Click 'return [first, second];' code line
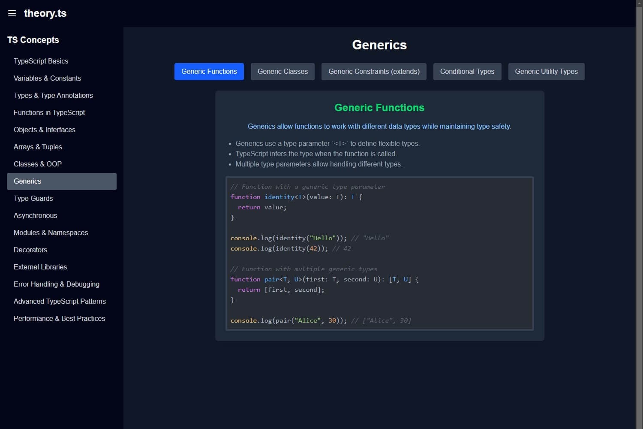Image resolution: width=643 pixels, height=429 pixels. coord(281,290)
